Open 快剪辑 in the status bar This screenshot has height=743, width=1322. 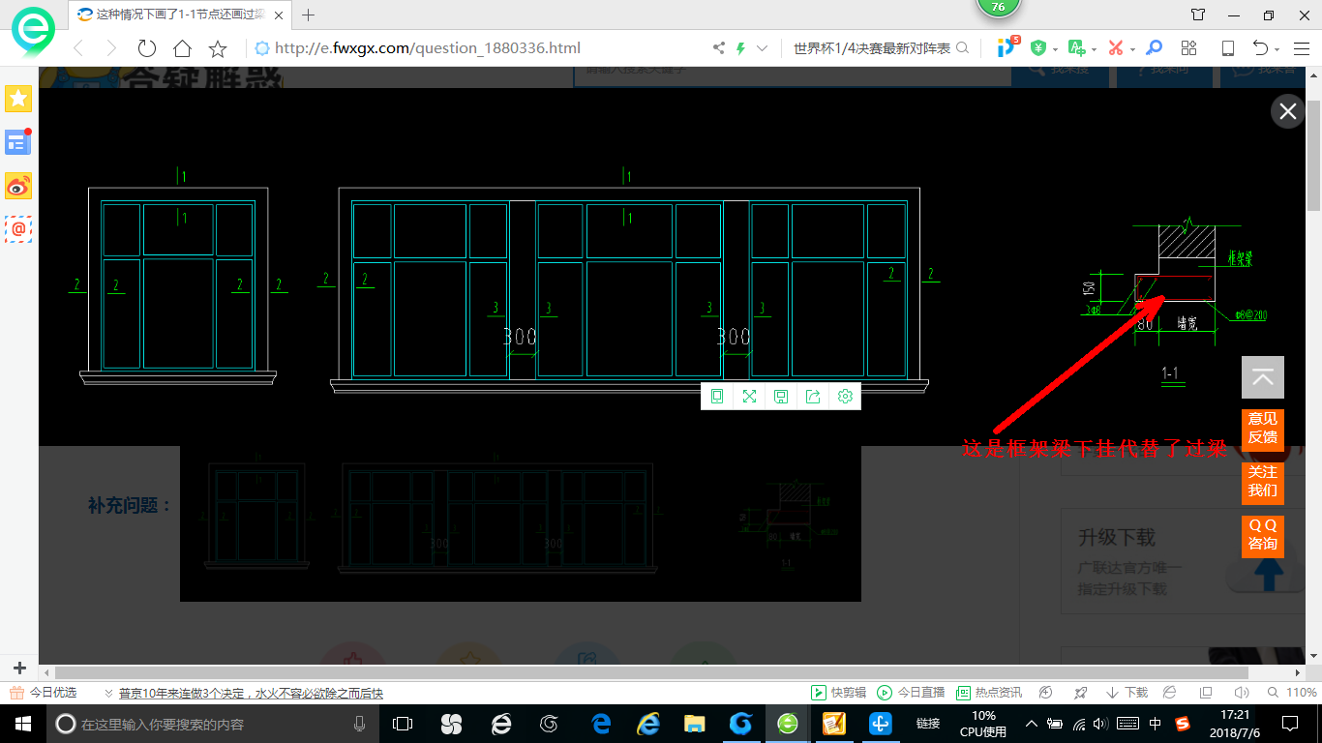coord(839,693)
